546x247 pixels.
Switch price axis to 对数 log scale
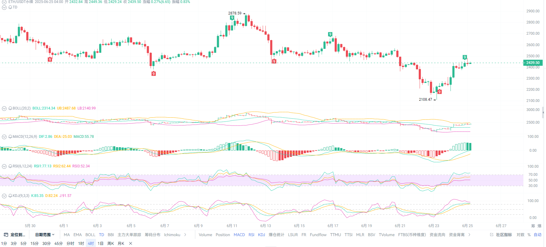[520, 235]
